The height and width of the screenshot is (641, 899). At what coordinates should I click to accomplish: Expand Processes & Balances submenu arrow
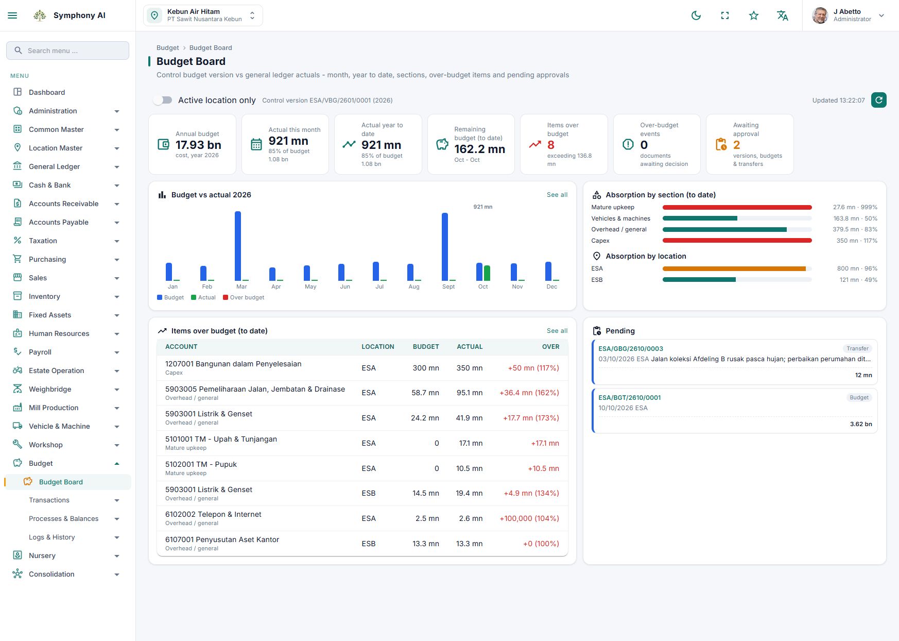pos(117,519)
